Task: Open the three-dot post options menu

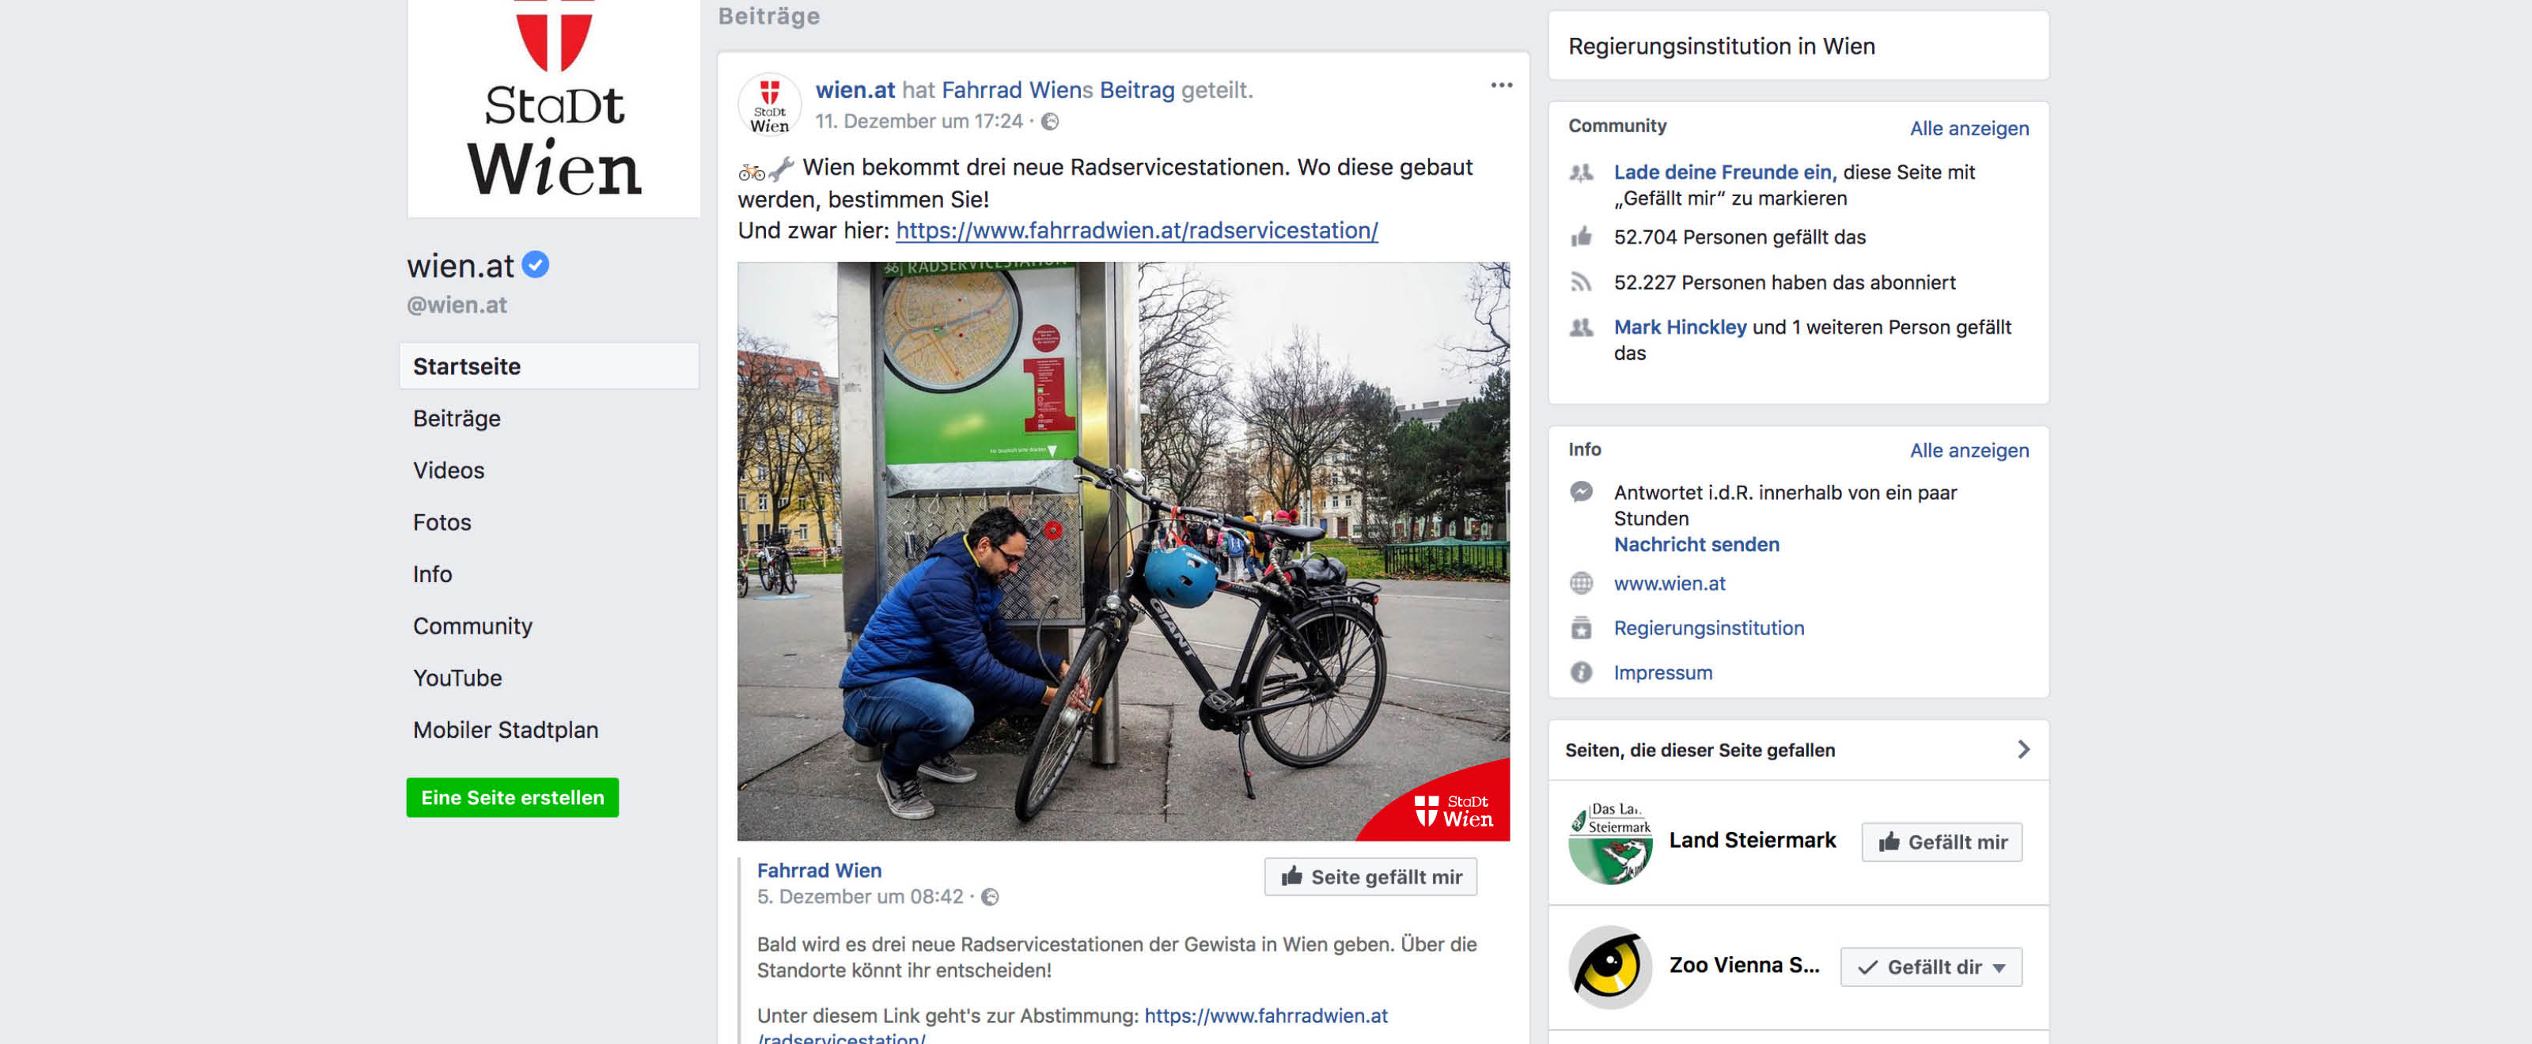Action: (x=1501, y=85)
